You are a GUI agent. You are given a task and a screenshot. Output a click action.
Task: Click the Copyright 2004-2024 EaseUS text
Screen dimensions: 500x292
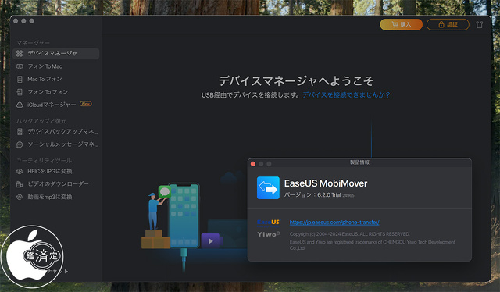(349, 234)
